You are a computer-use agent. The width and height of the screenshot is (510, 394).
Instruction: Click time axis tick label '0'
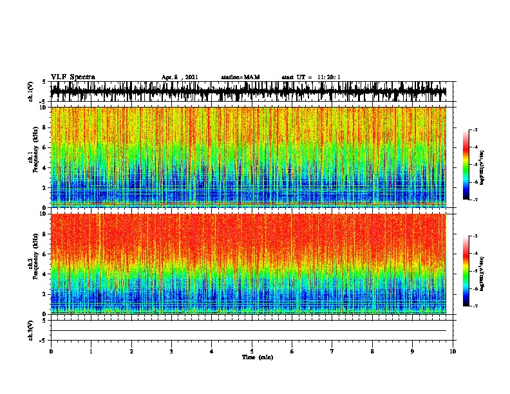(51, 352)
